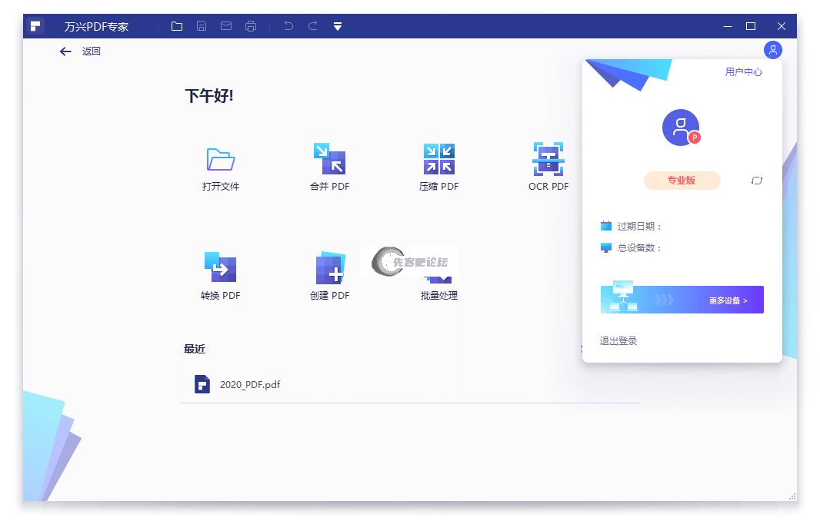Click the Create PDF icon
This screenshot has height=524, width=820.
pos(329,268)
